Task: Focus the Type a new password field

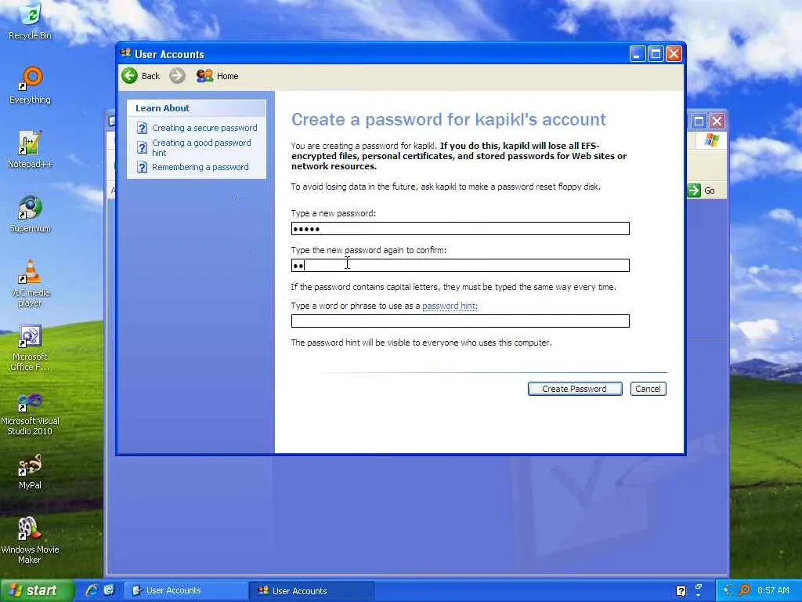Action: [x=460, y=228]
